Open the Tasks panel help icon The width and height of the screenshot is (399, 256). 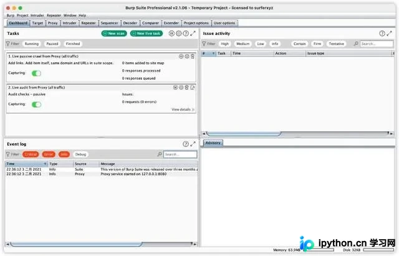point(186,33)
